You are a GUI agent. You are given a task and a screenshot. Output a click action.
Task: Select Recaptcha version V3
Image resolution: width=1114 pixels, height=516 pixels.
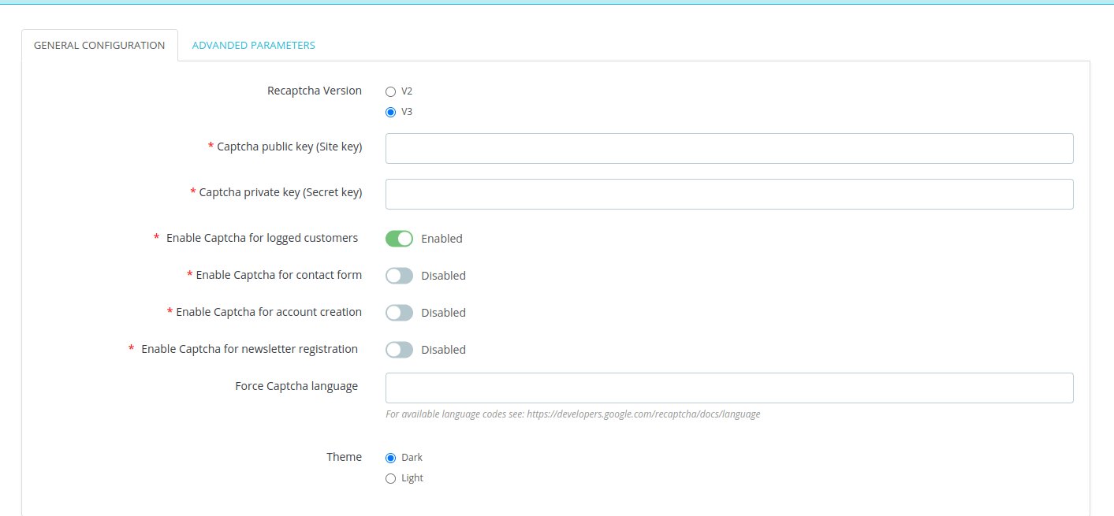[390, 112]
